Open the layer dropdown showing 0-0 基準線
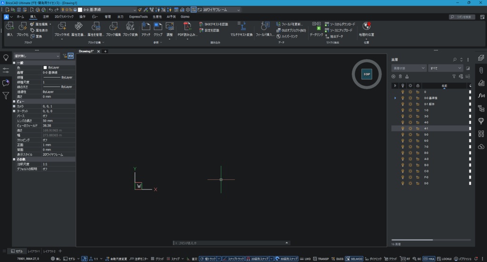487x262 pixels. tap(108, 10)
